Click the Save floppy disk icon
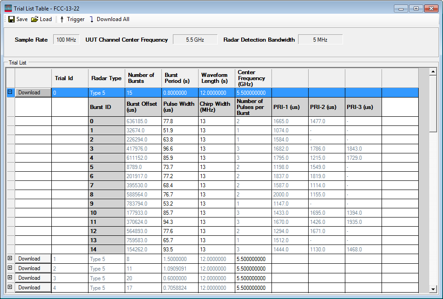The height and width of the screenshot is (299, 443). click(11, 19)
